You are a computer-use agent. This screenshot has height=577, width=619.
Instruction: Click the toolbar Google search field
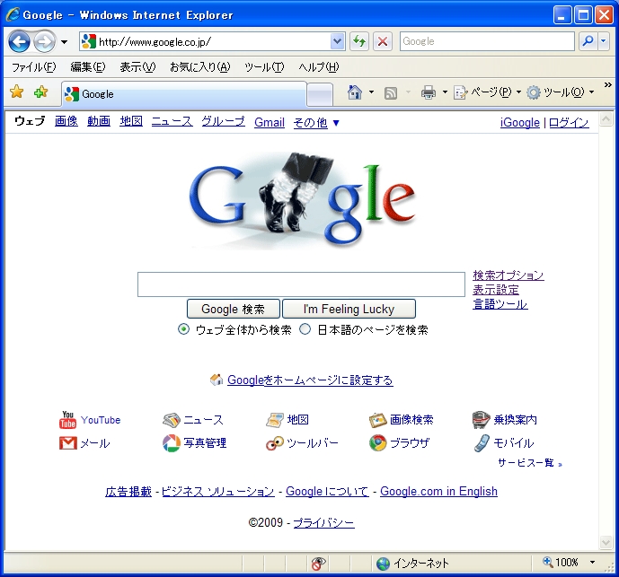click(x=487, y=41)
